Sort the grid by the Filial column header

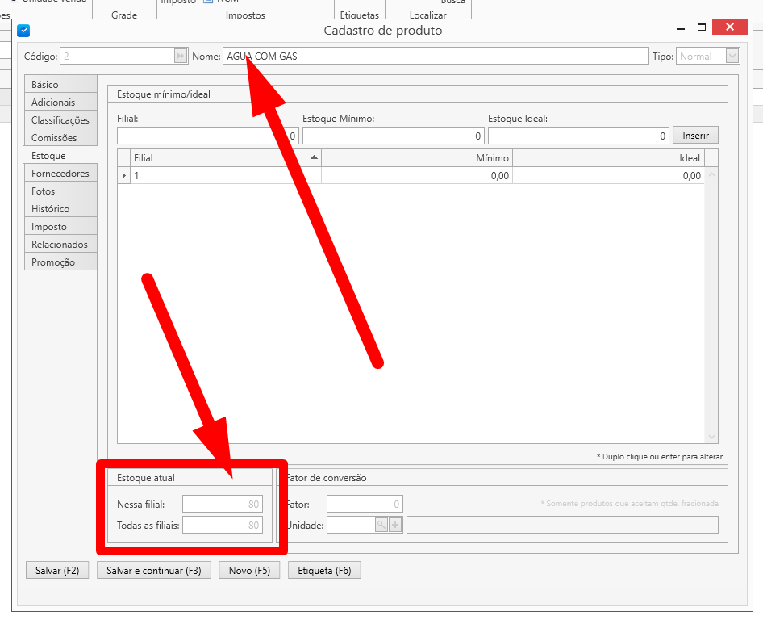219,158
